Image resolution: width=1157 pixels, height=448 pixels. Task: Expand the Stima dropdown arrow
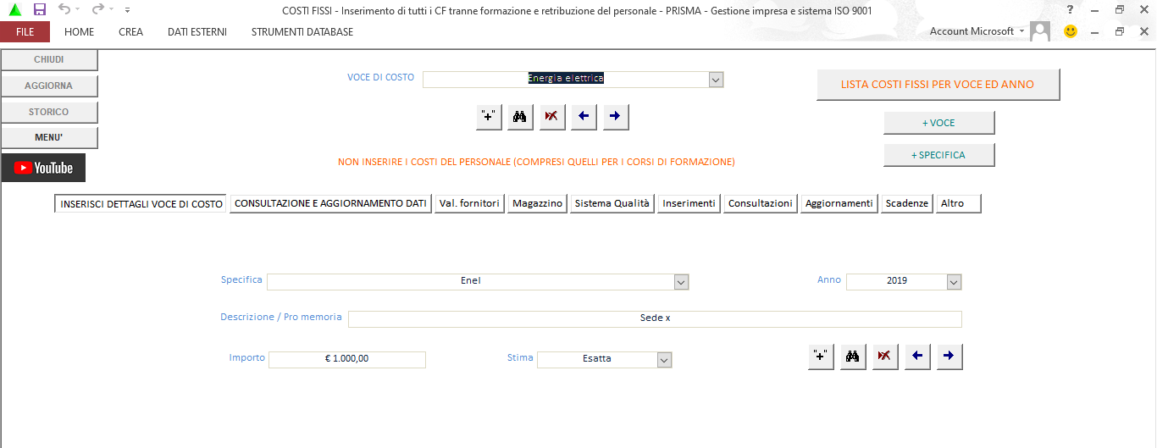coord(664,359)
